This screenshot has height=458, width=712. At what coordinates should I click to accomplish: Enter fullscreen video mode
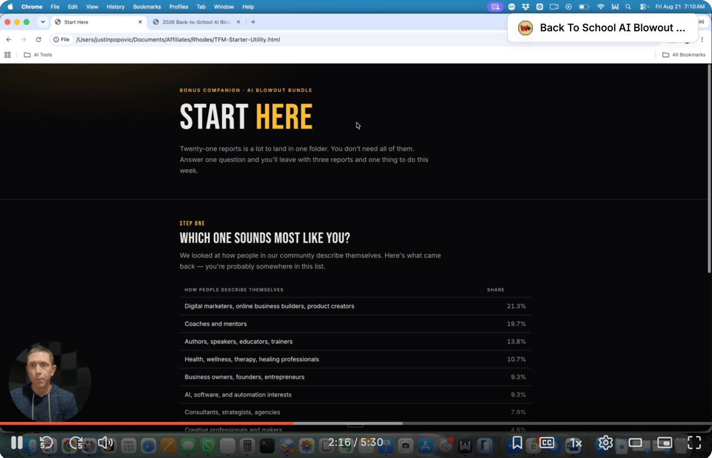click(694, 443)
